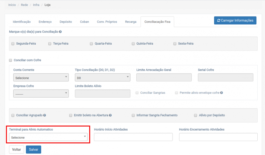
Task: Click help icon next to Marque dias para Conciliação
Action: coord(60,32)
